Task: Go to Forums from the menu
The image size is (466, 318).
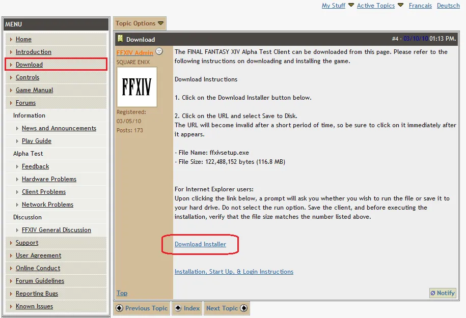Action: [x=25, y=103]
